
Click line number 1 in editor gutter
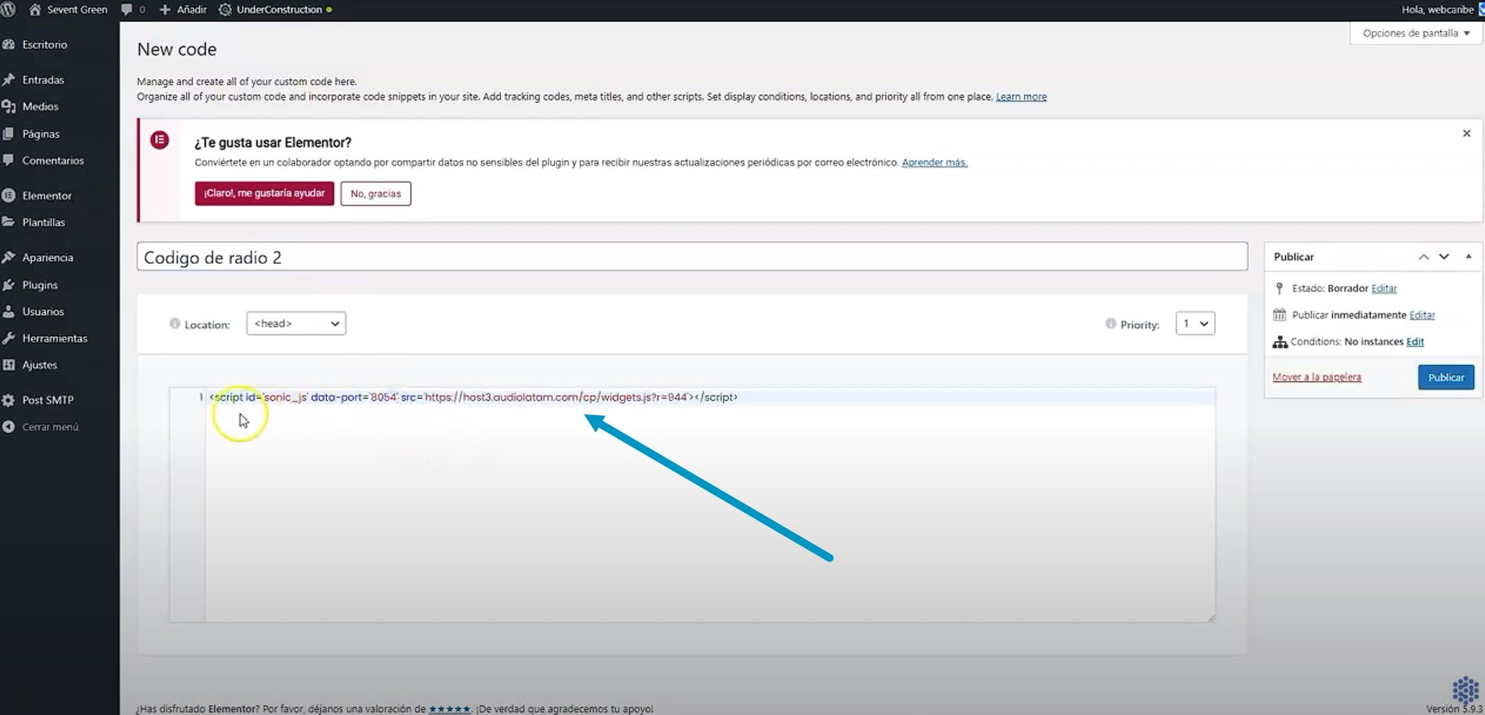pos(201,397)
